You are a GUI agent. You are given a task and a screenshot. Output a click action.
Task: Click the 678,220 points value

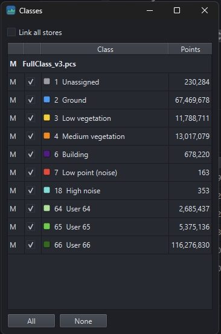coord(197,155)
